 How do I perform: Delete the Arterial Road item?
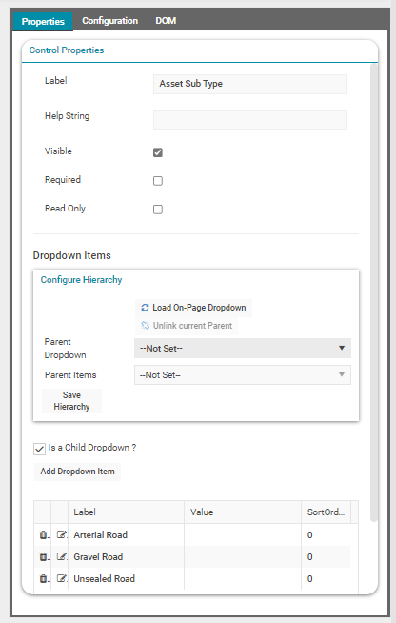coord(43,534)
